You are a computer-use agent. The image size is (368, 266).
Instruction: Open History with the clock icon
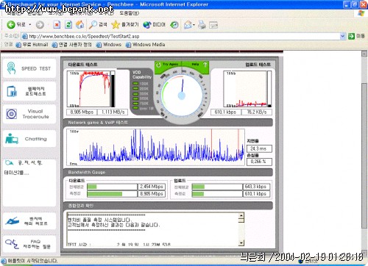click(174, 24)
